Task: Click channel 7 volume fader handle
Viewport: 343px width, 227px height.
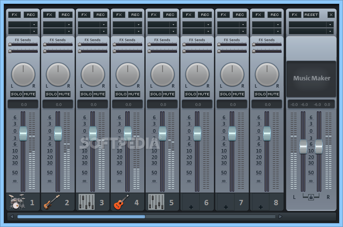Action: 232,133
